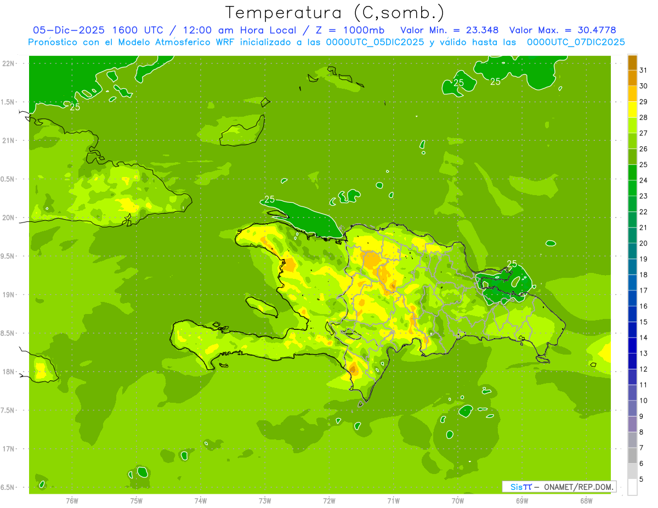Click the '68W' longitude axis label
Viewport: 658px width, 508px height.
[x=586, y=501]
